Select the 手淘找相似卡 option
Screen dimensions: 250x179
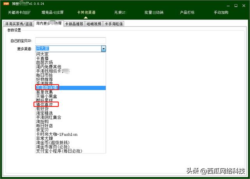70,71
